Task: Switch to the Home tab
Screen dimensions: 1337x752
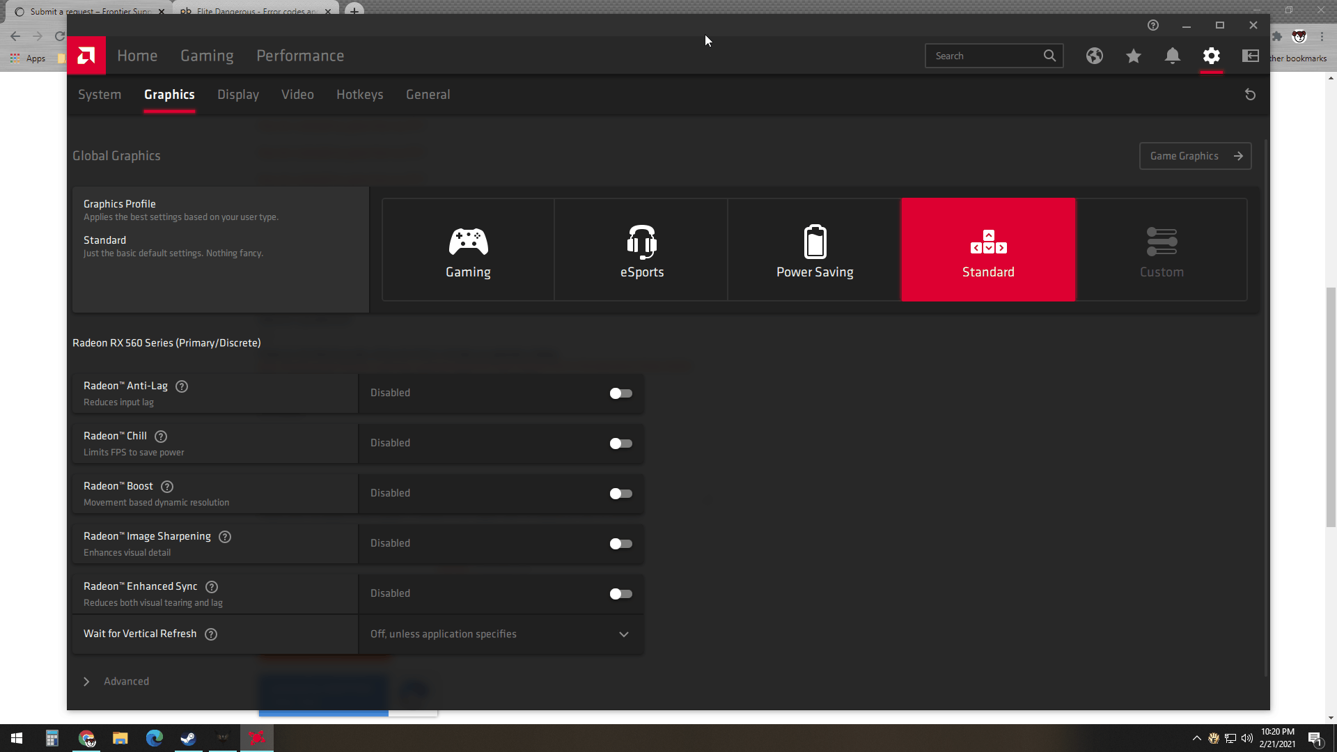Action: point(137,56)
